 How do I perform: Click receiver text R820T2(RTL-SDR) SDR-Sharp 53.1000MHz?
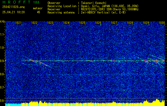tap(110, 9)
